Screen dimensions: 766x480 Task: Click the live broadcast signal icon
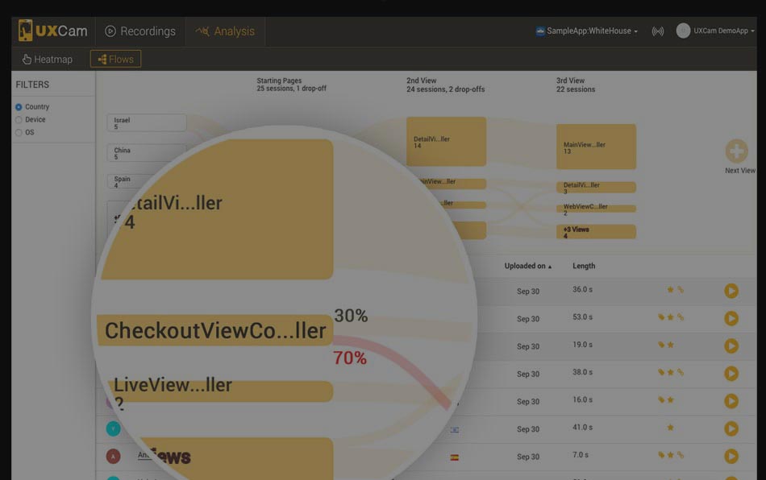coord(658,31)
